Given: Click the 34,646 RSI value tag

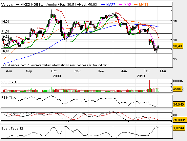Looking at the screenshot, I should click(178, 104).
